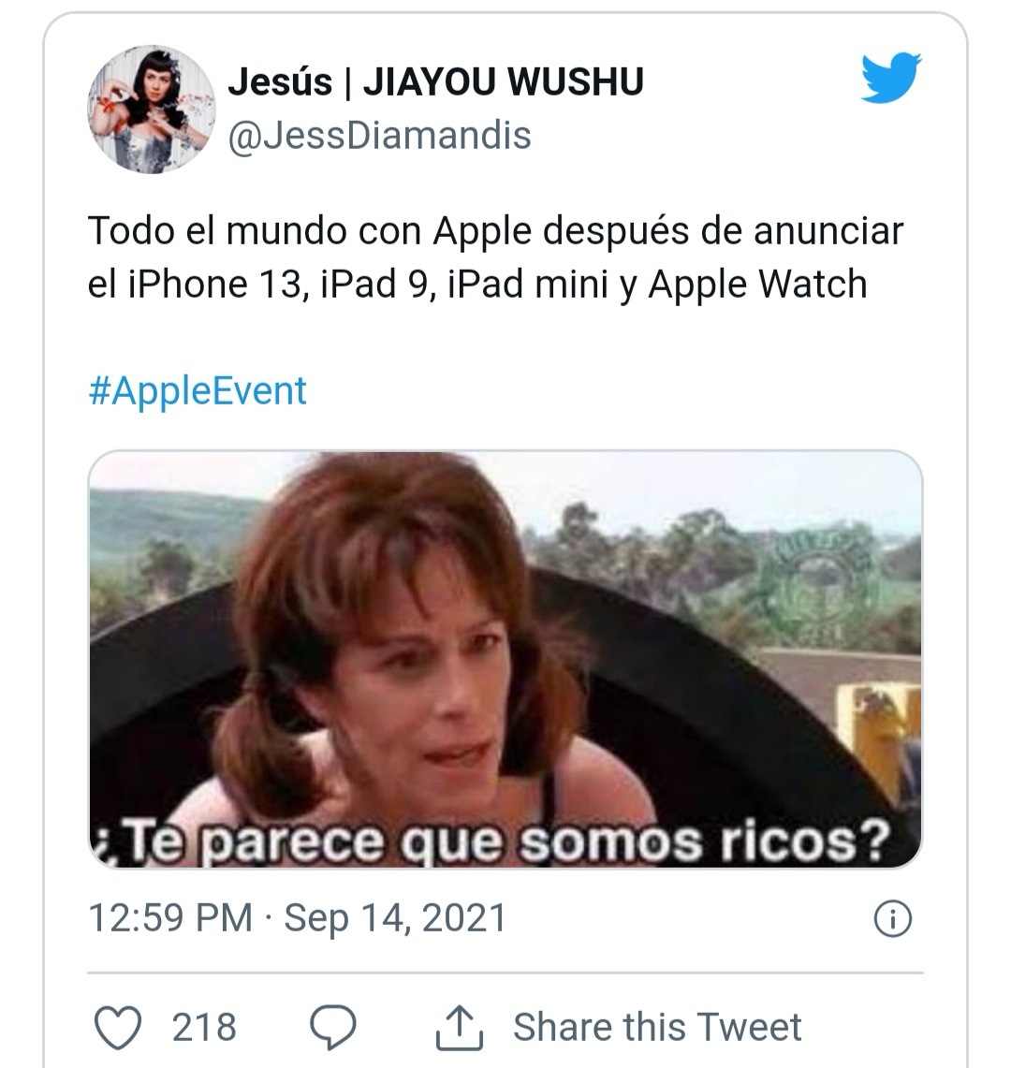Click the display name Jesús | JIAYOU WUSHU
The width and height of the screenshot is (1011, 1068).
click(x=435, y=81)
